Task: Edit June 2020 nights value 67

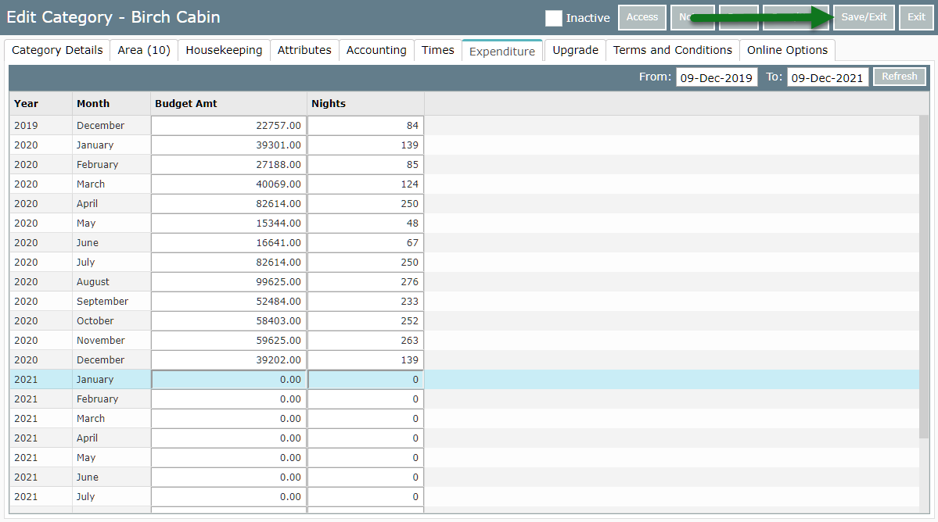Action: coord(365,242)
